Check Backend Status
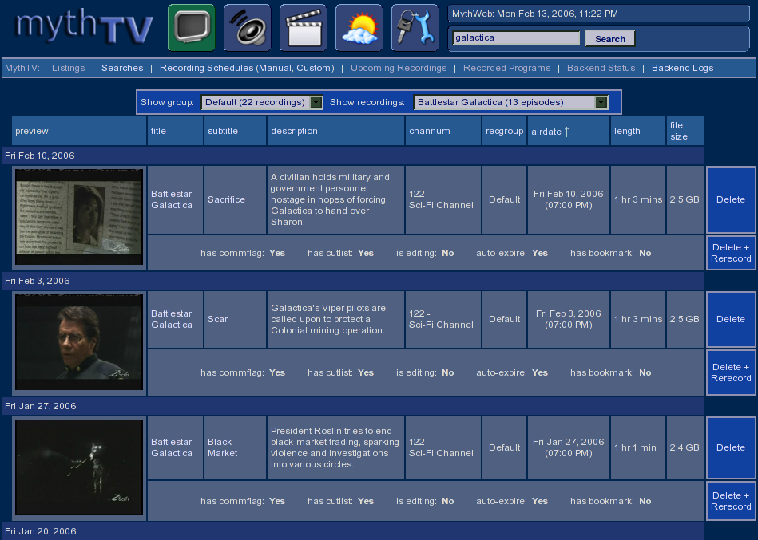 601,68
